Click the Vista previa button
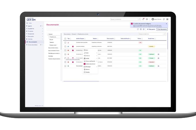Screen dimensions: 196x130 click(151, 29)
